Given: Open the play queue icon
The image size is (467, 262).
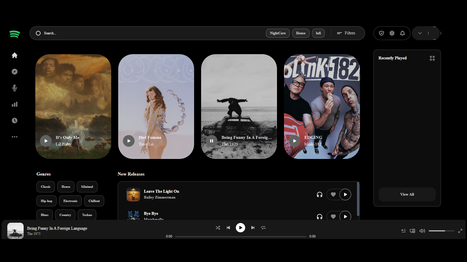Looking at the screenshot, I should pos(403,231).
